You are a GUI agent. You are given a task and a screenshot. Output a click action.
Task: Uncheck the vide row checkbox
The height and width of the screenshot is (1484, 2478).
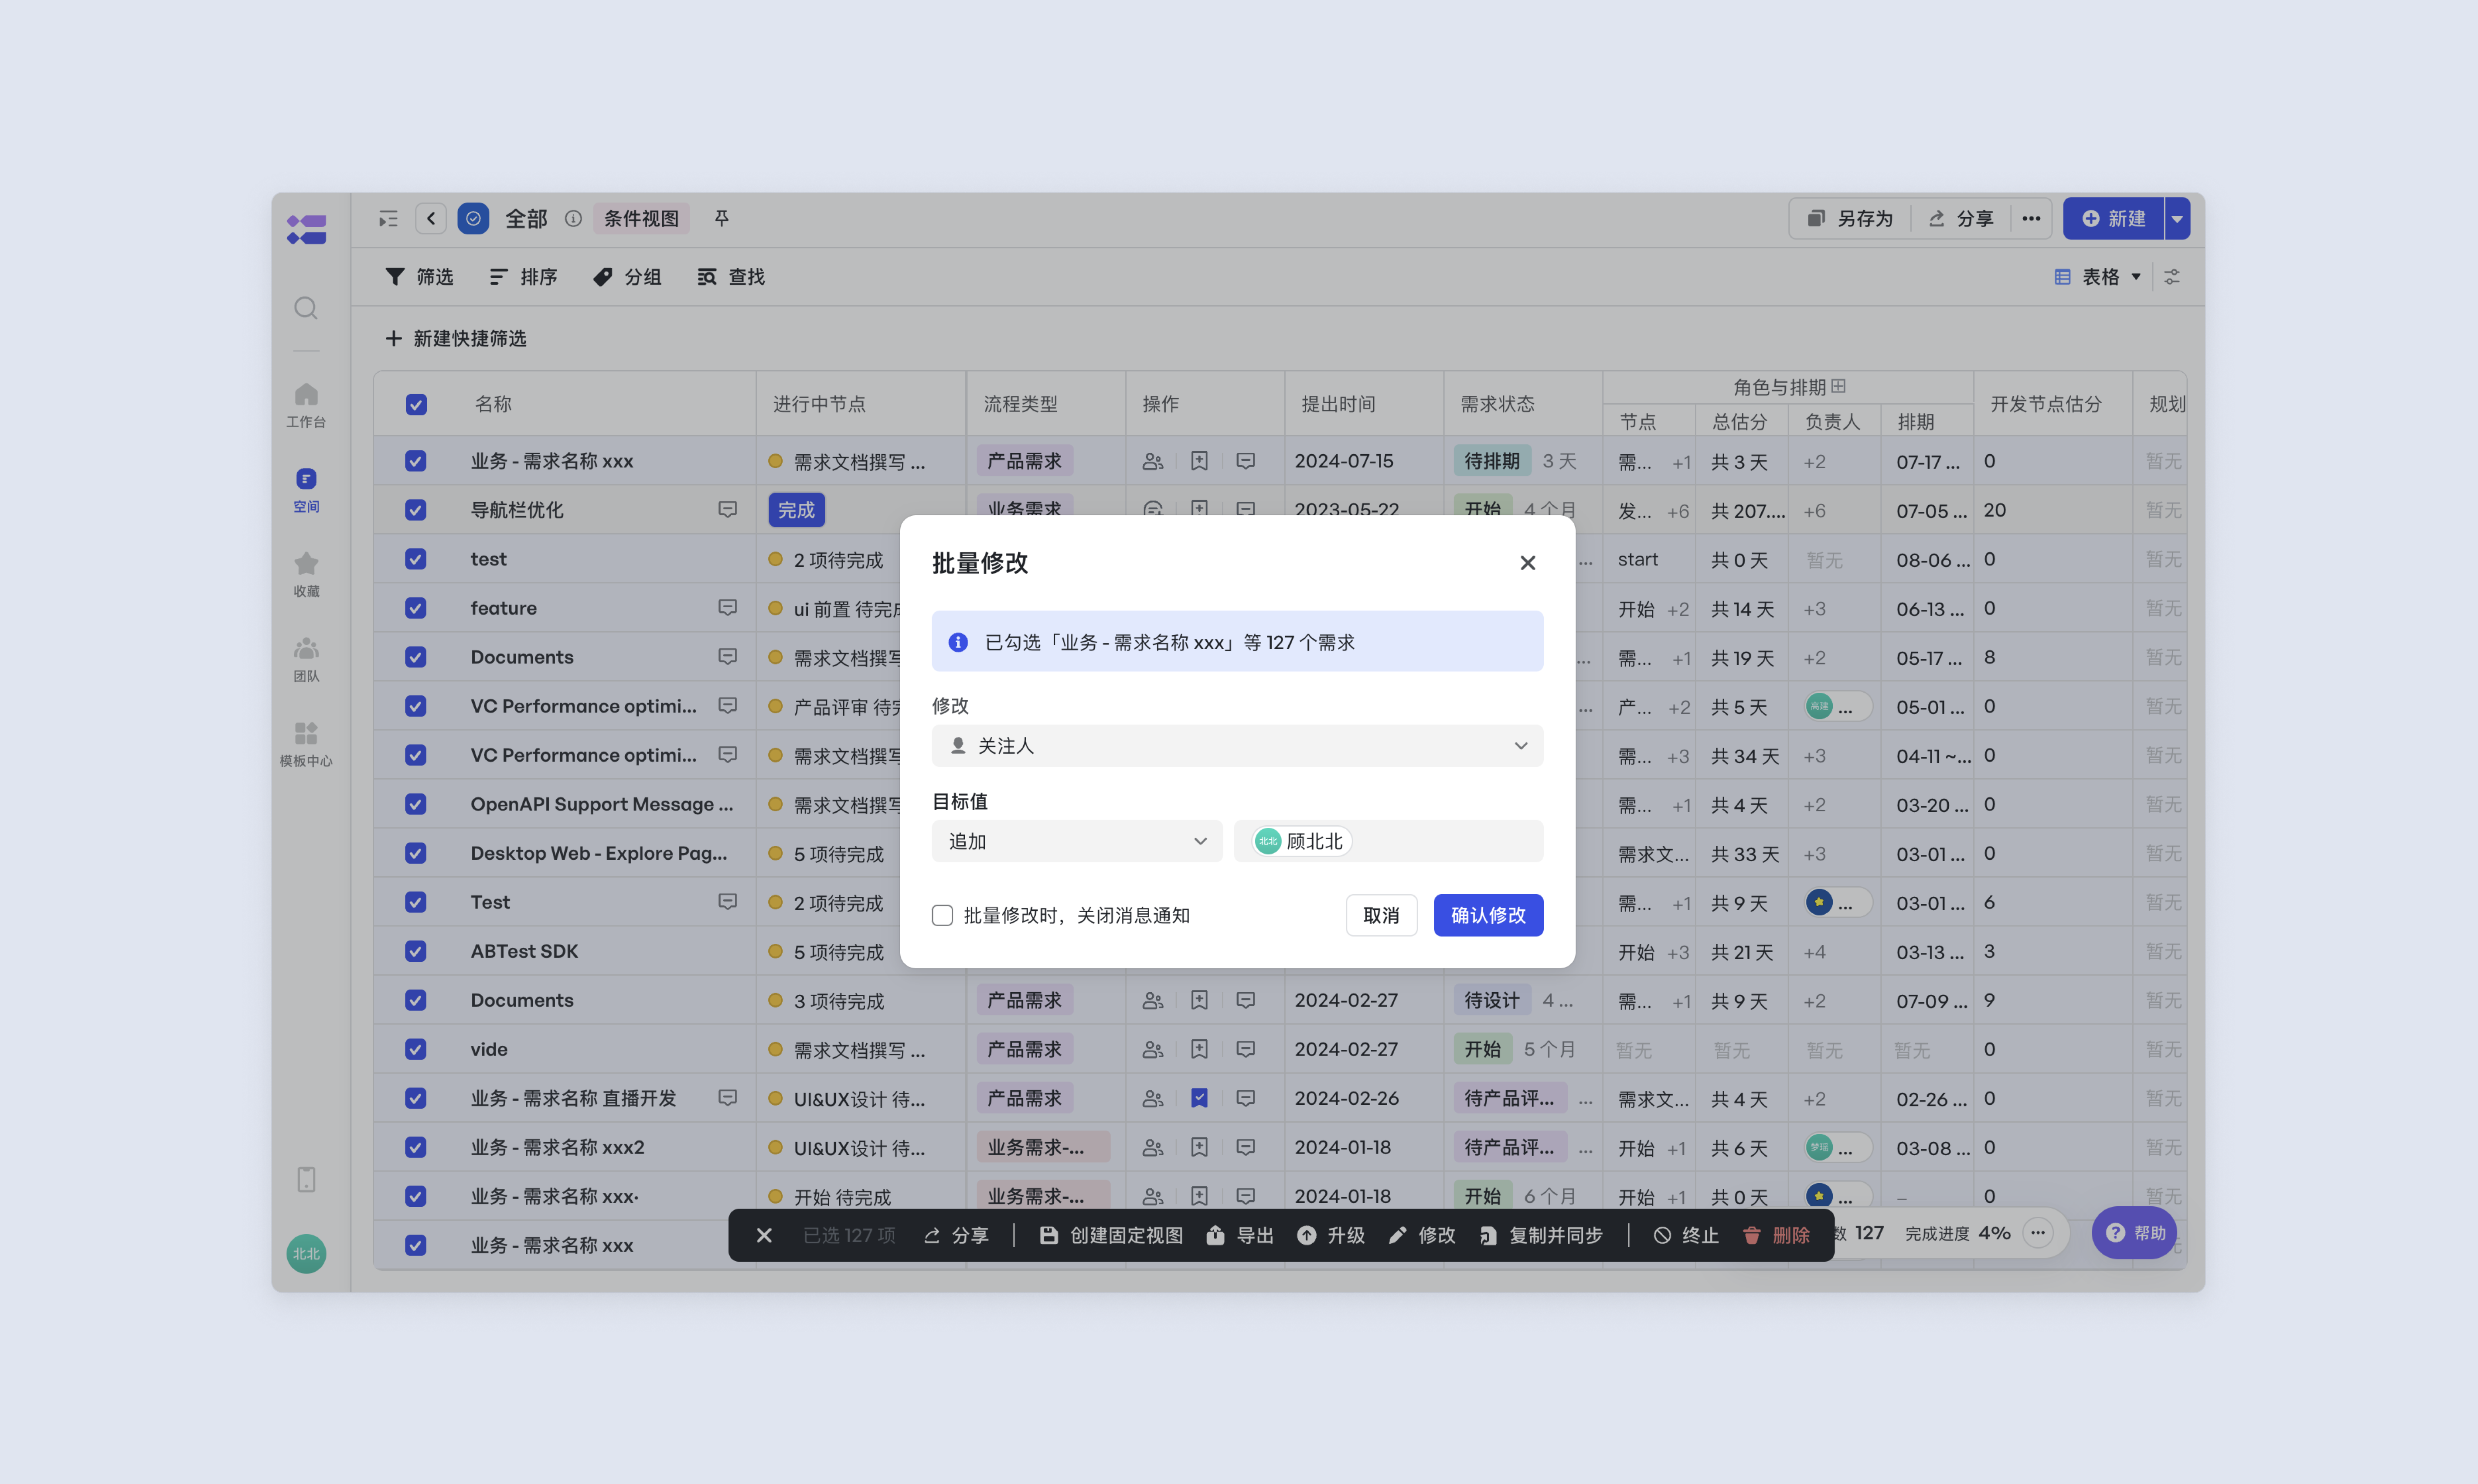click(416, 1049)
